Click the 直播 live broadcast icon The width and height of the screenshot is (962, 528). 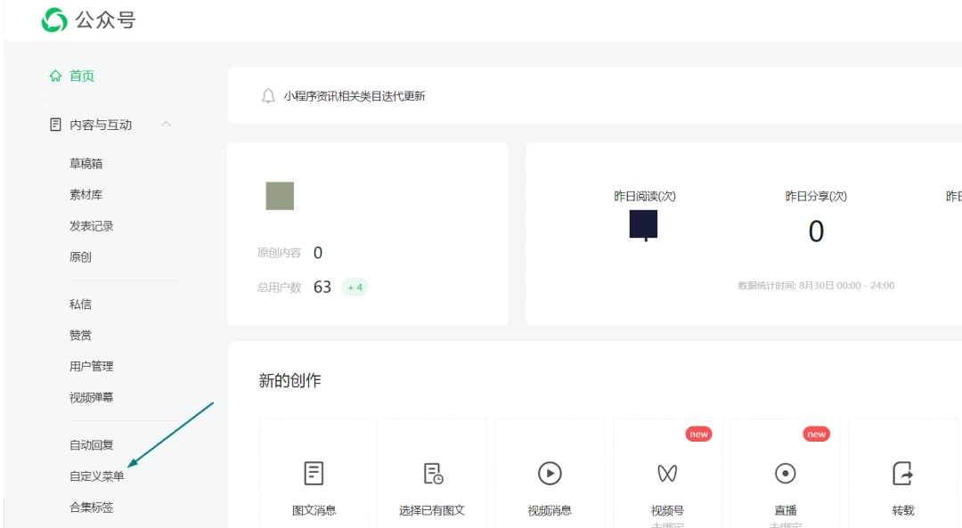tap(786, 474)
